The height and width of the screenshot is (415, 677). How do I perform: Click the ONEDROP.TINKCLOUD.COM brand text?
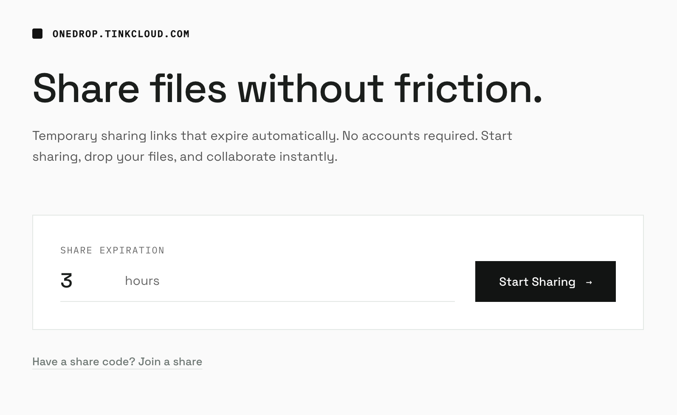click(x=120, y=34)
